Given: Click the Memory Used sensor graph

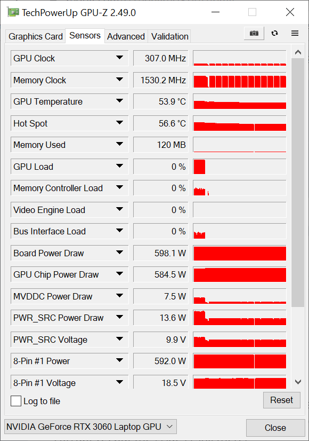Looking at the screenshot, I should pyautogui.click(x=239, y=144).
